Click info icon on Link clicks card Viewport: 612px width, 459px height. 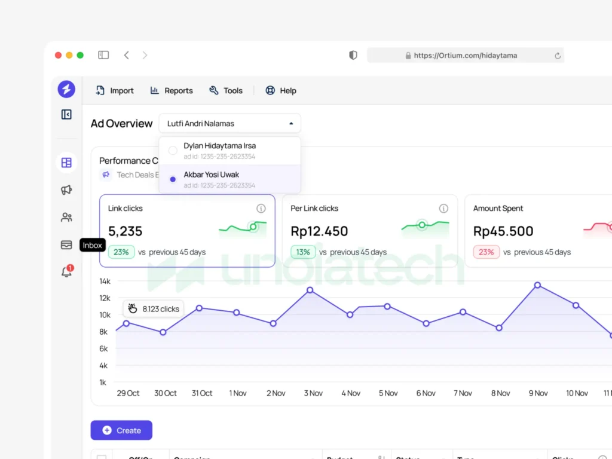261,209
